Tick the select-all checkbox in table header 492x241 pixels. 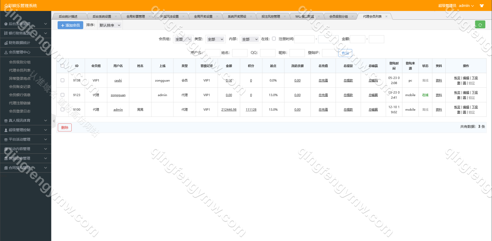point(62,66)
